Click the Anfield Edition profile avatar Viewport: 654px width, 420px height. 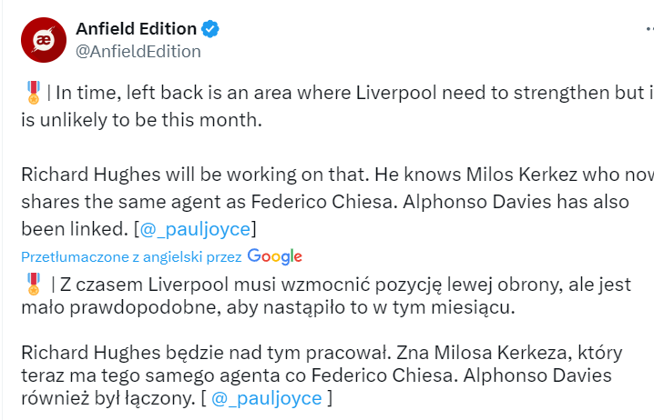pos(42,40)
